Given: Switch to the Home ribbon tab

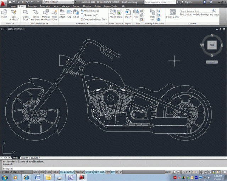Looking at the screenshot, I should pyautogui.click(x=13, y=6).
